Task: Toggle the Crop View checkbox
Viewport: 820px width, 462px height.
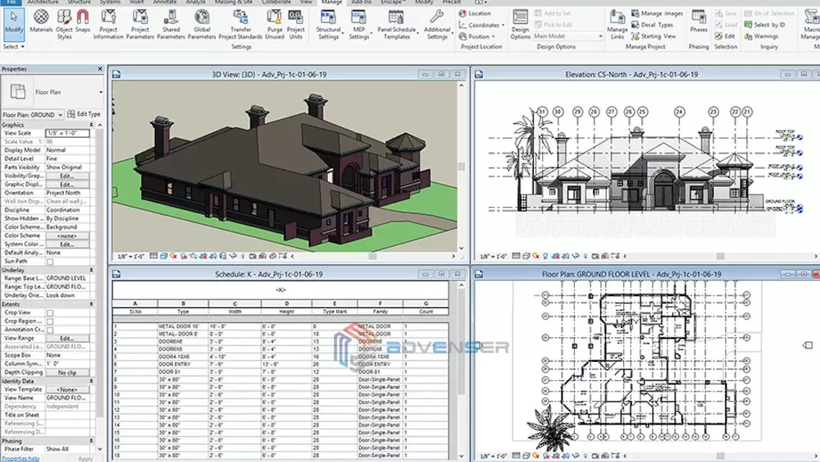Action: [x=50, y=313]
